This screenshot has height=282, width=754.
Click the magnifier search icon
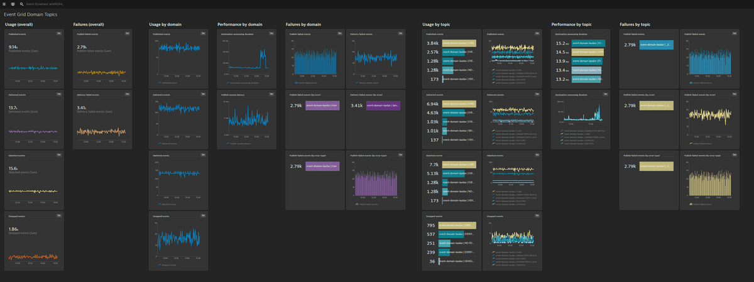(21, 4)
